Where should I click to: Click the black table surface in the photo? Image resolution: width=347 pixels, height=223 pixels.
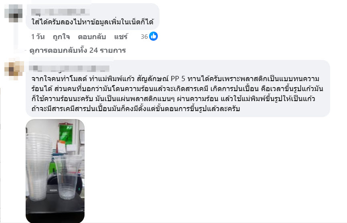[x=55, y=210]
